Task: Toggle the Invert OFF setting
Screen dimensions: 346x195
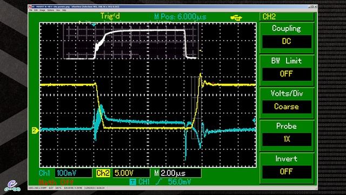Action: tap(287, 172)
